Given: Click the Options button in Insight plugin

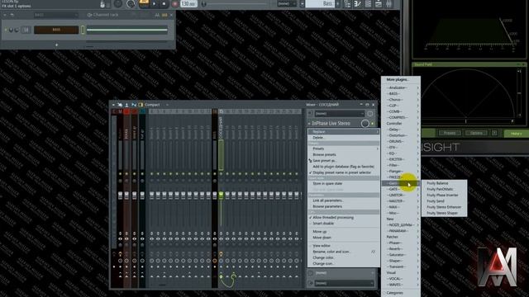Looking at the screenshot, I should point(476,133).
